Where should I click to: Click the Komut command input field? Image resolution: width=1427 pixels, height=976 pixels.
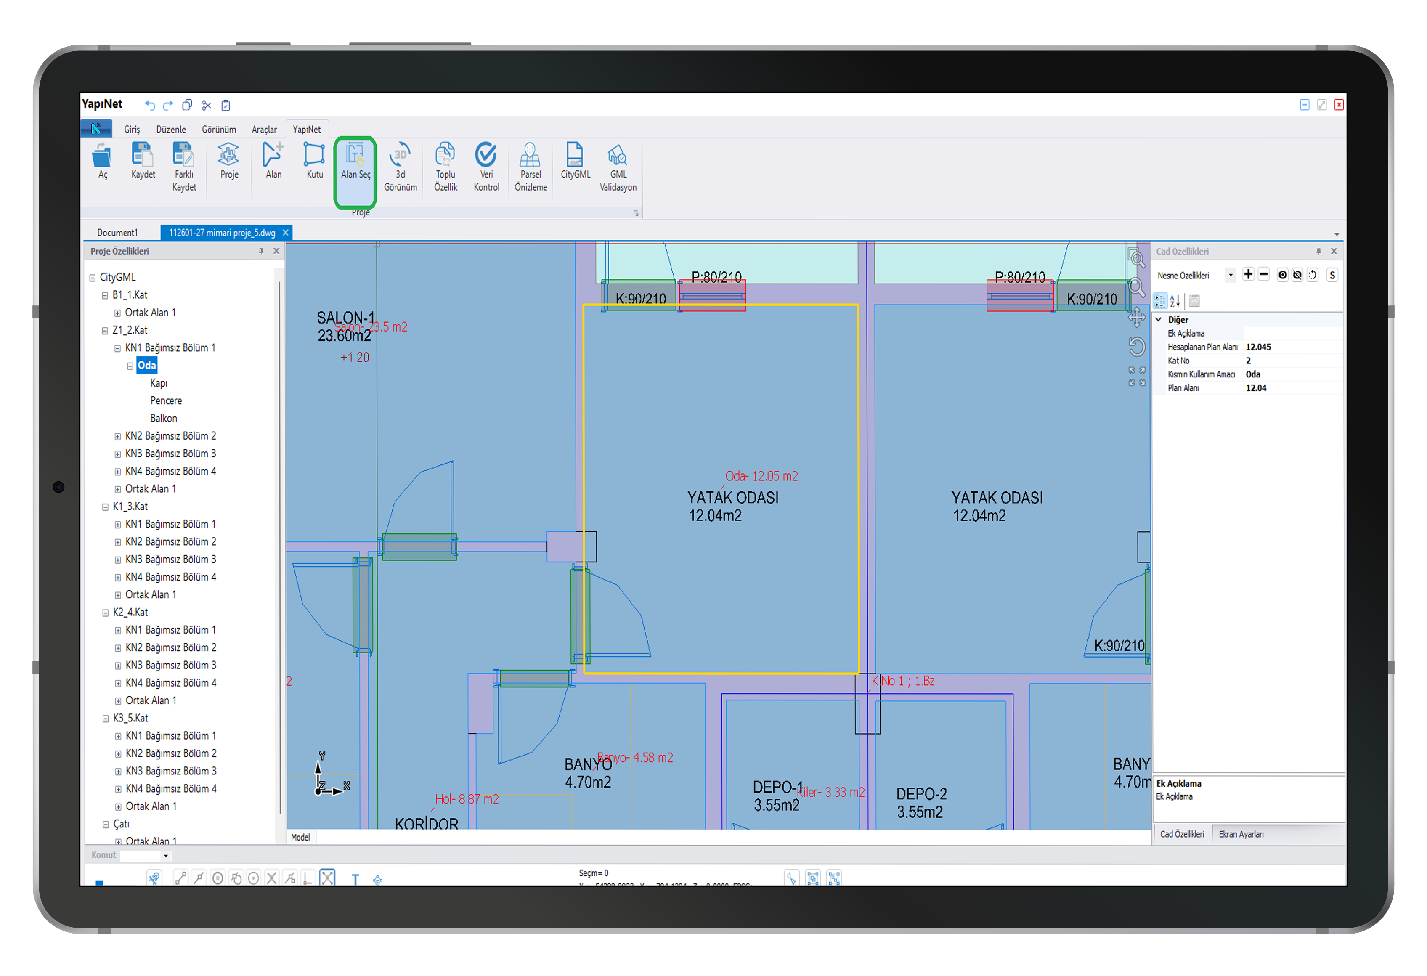pyautogui.click(x=141, y=855)
